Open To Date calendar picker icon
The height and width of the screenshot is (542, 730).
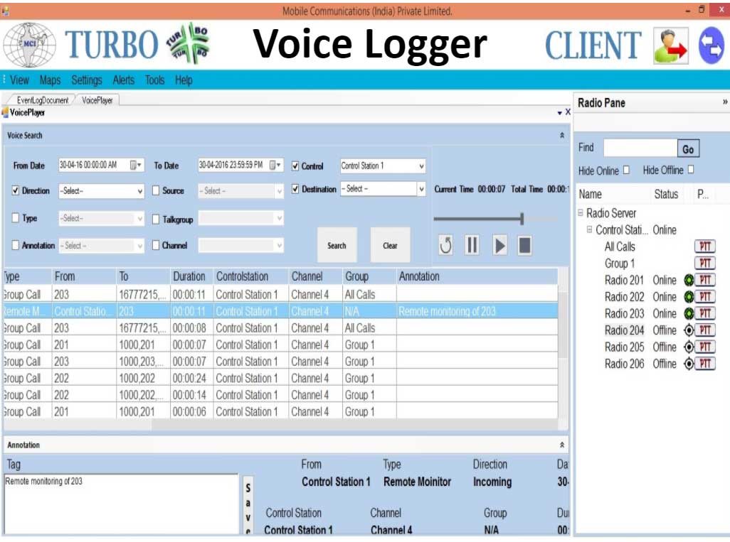pos(275,165)
